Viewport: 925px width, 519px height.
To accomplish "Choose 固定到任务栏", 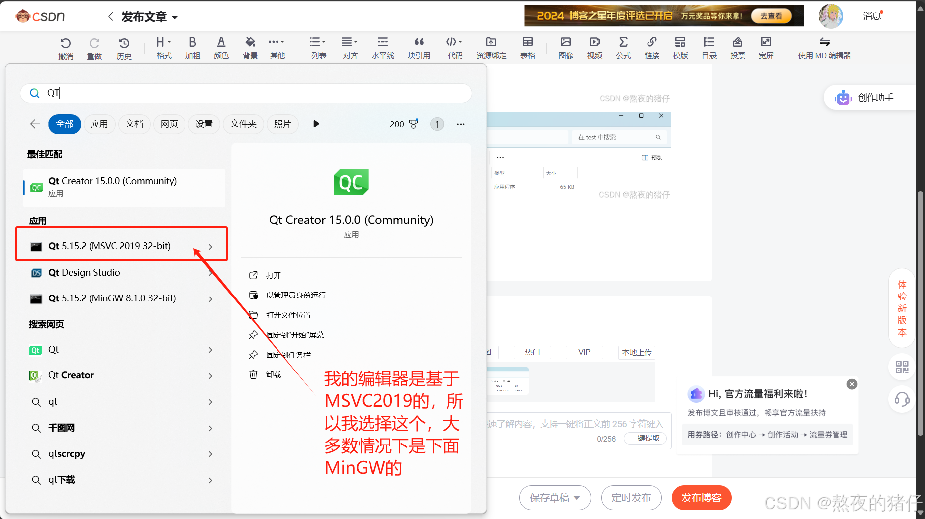I will (288, 355).
